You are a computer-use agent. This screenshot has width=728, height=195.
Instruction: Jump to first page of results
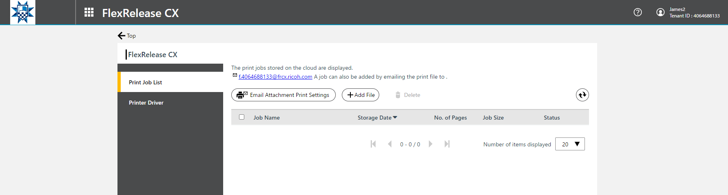coord(373,144)
